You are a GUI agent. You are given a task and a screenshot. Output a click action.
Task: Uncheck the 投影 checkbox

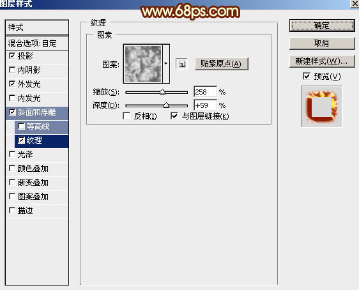[12, 56]
